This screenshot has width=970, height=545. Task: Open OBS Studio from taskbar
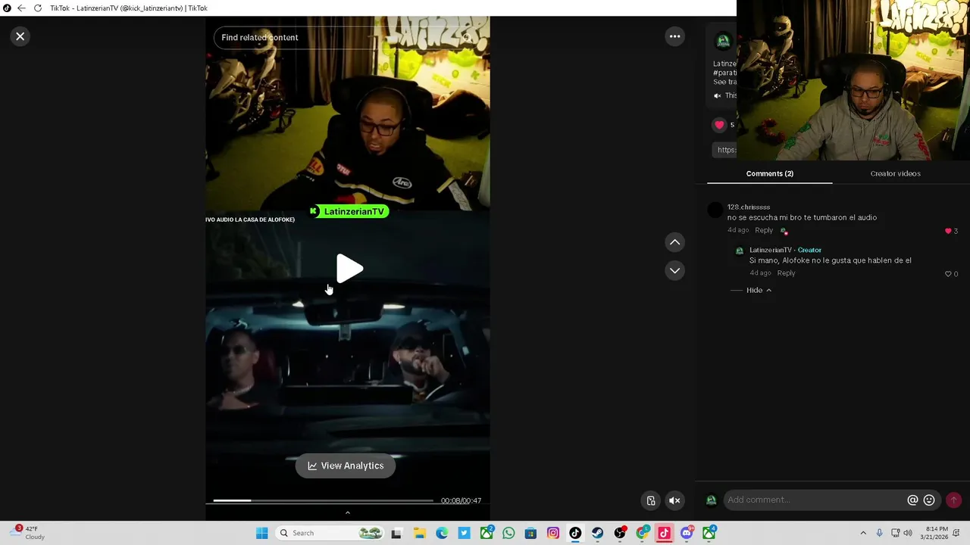point(620,533)
